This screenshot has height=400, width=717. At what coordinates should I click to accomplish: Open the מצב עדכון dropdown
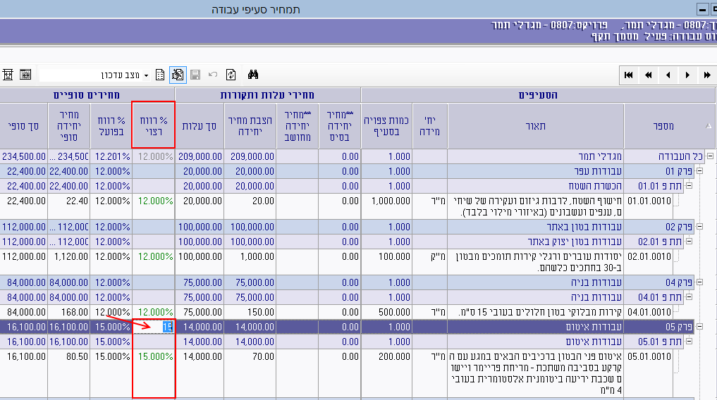point(146,75)
